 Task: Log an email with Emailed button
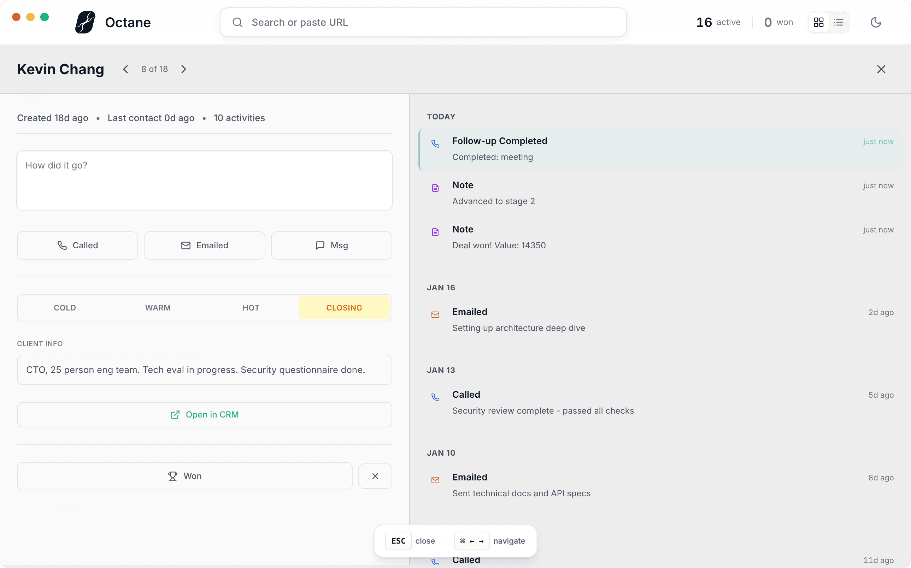click(205, 245)
